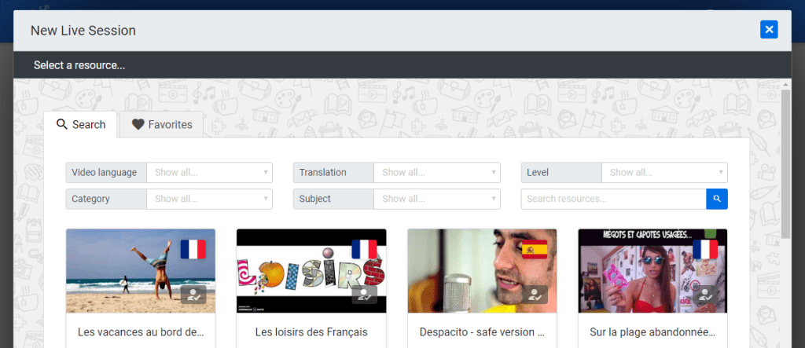Viewport: 805px width, 348px height.
Task: Click the Search resources input field
Action: point(613,199)
